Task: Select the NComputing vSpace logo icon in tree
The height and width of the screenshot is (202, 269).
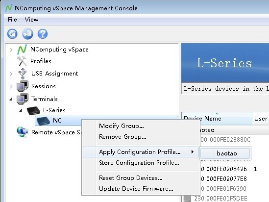Action: click(22, 50)
